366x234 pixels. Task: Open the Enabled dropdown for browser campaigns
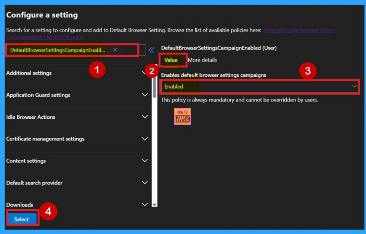click(x=260, y=86)
